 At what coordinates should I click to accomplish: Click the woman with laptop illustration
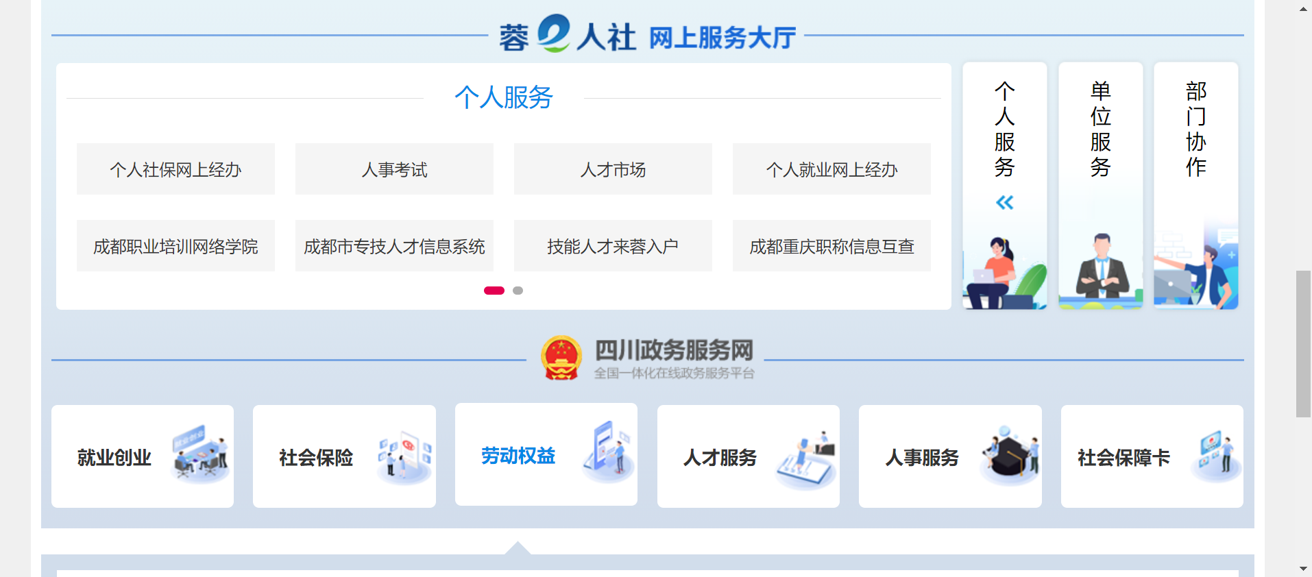[x=1005, y=272]
